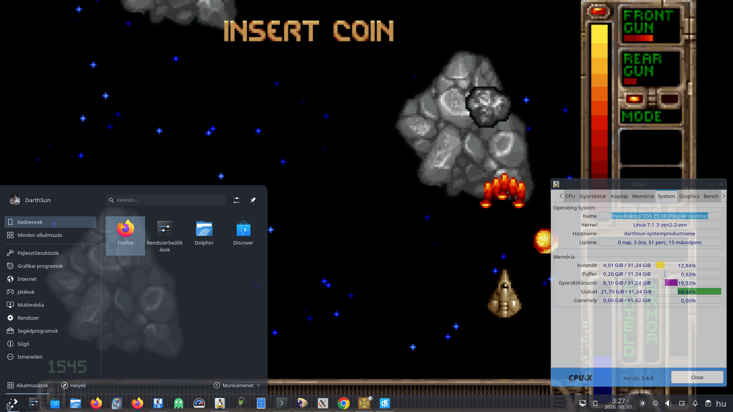The image size is (733, 412).
Task: Click the globe icon in the system tray
Action: tap(656, 403)
